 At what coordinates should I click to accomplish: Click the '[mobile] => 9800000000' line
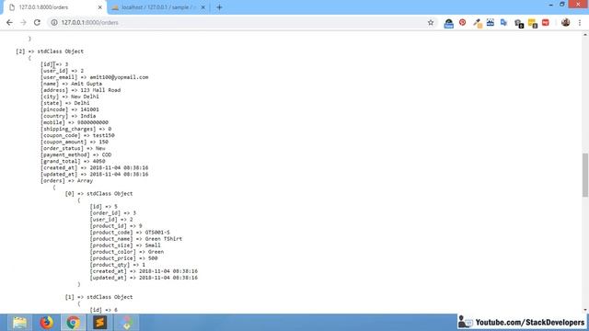pos(75,122)
